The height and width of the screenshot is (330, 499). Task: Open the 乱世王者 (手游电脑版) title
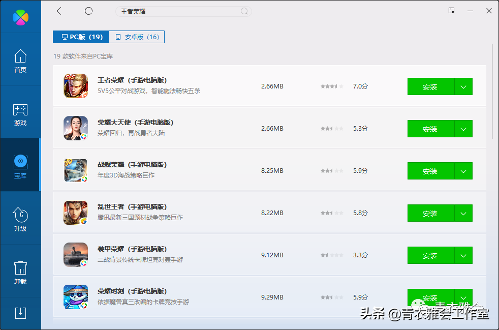[x=132, y=207]
